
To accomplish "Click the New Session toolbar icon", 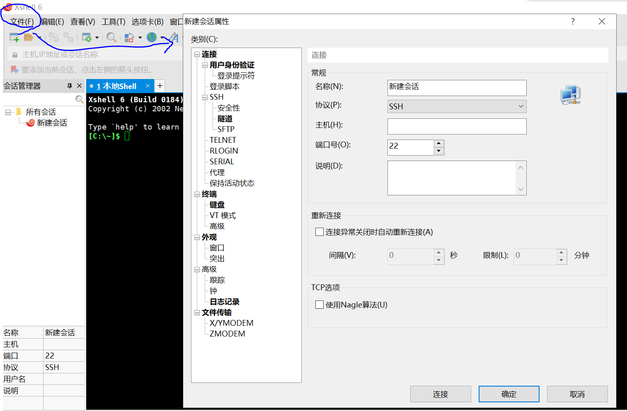I will click(x=14, y=37).
